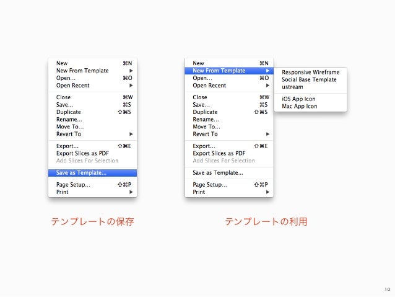Select Export Slices as PDF, right menu
The height and width of the screenshot is (297, 395).
pyautogui.click(x=229, y=153)
